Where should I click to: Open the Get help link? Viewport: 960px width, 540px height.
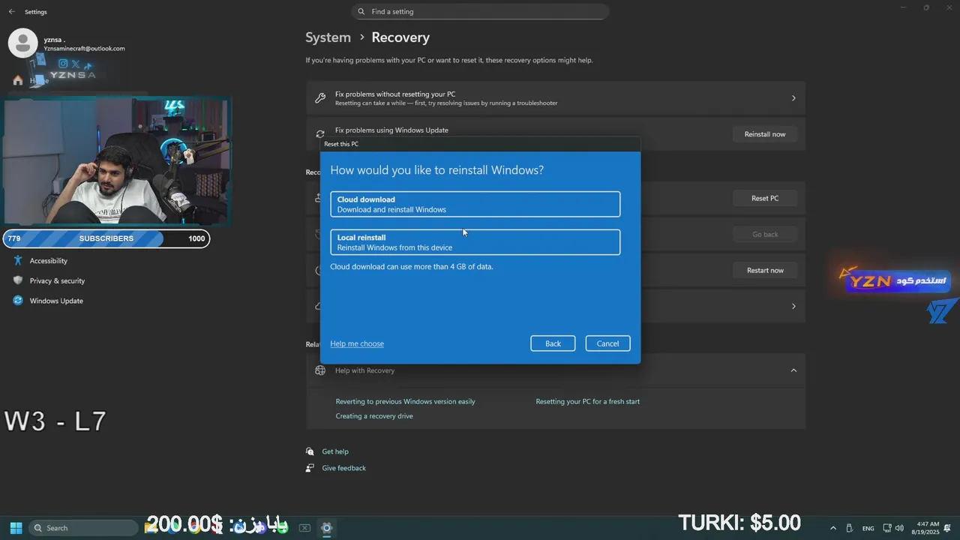[335, 451]
